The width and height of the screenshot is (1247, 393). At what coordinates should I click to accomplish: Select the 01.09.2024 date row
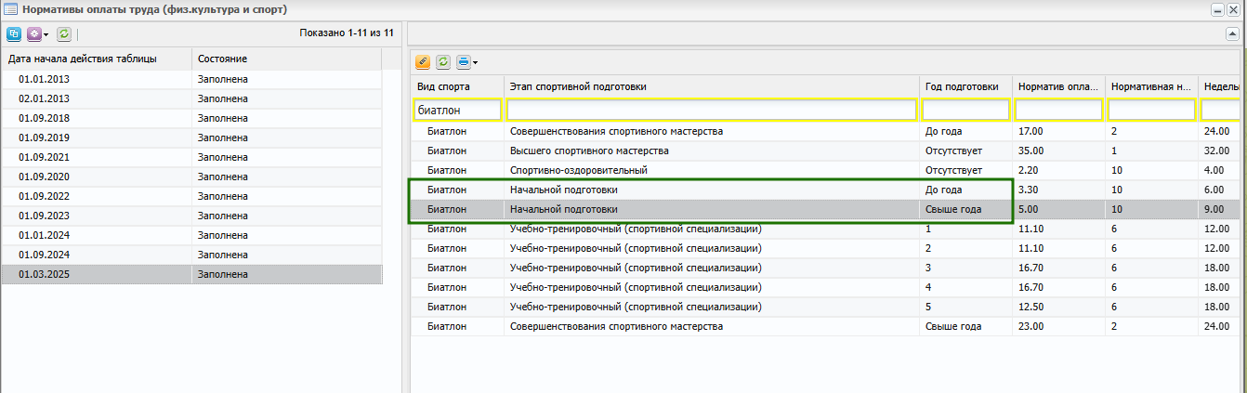[x=191, y=255]
